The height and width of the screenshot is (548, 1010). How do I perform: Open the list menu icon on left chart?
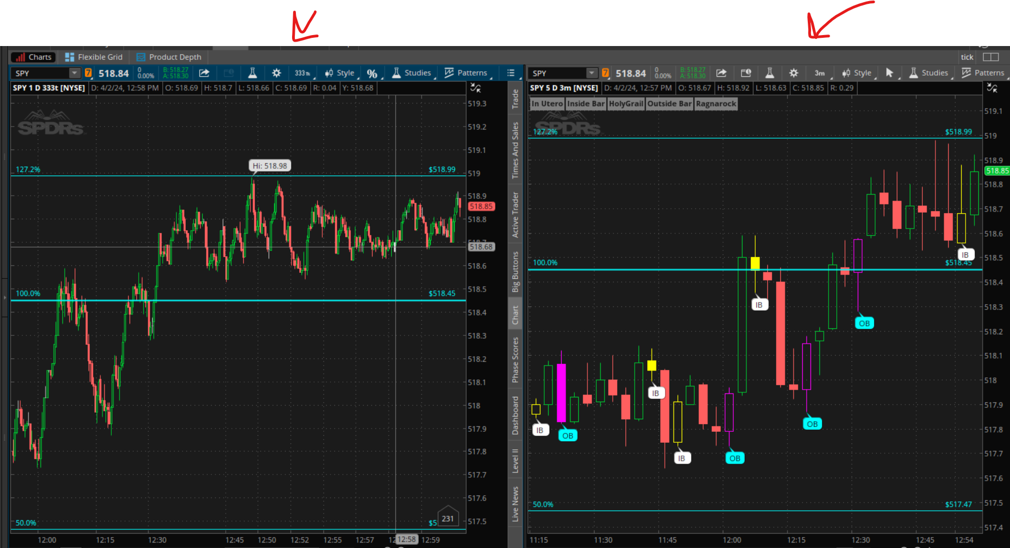tap(511, 73)
